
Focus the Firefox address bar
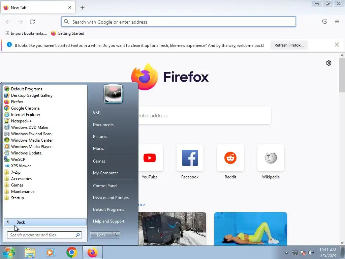[x=179, y=22]
